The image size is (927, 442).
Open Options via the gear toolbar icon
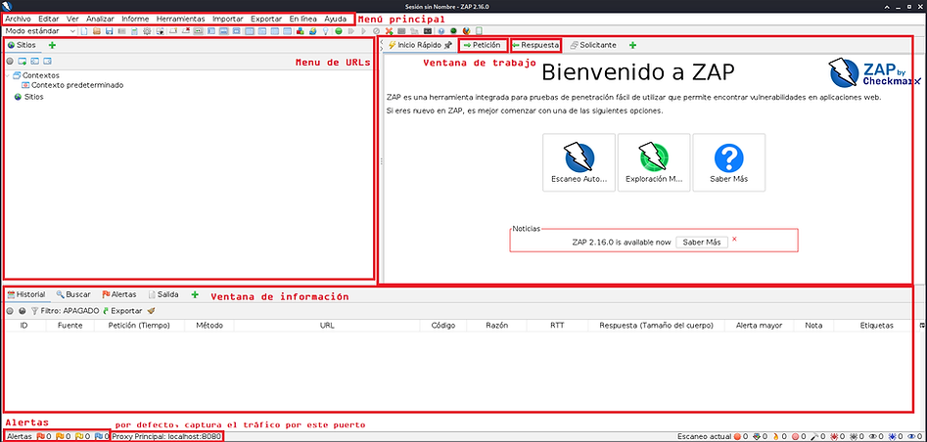147,30
